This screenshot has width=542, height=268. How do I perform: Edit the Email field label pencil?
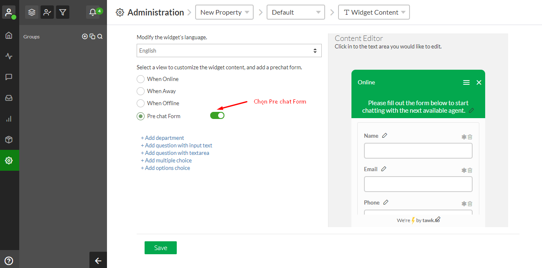click(x=384, y=169)
